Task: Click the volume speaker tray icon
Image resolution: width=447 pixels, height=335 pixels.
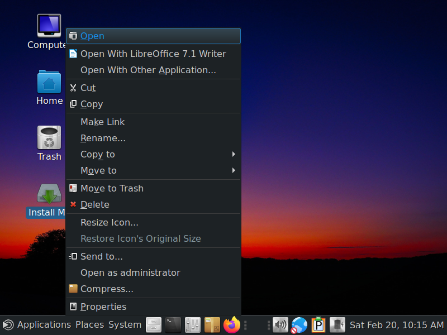Action: (x=280, y=325)
